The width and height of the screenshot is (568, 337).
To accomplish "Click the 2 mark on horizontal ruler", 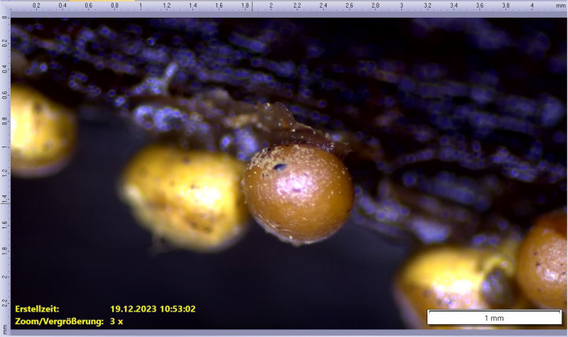I will coord(272,6).
